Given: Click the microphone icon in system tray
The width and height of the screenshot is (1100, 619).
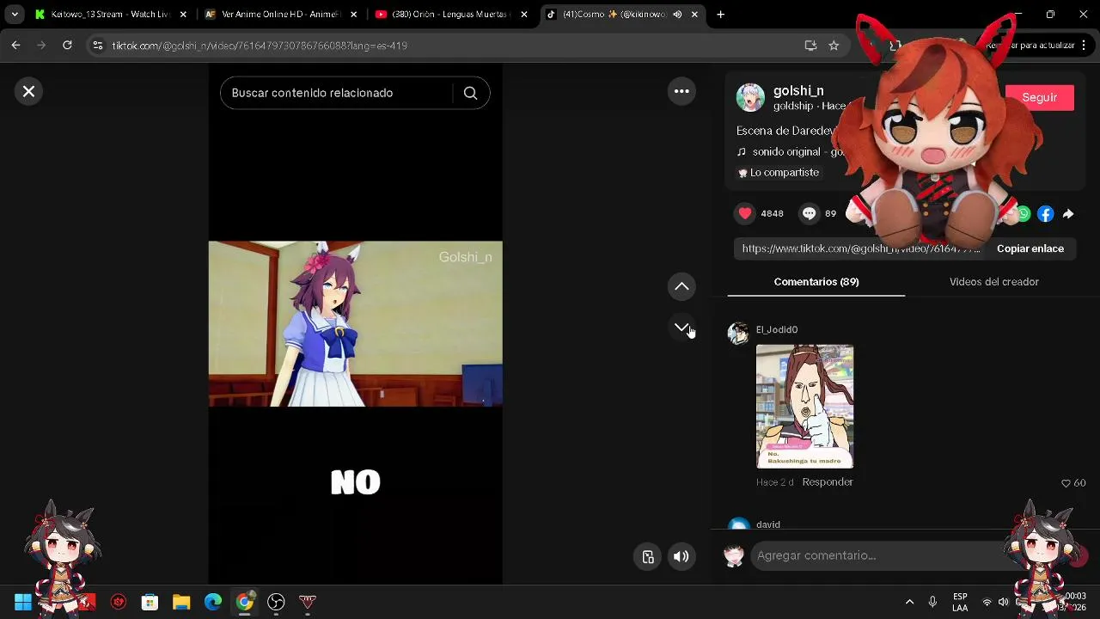Looking at the screenshot, I should click(932, 603).
